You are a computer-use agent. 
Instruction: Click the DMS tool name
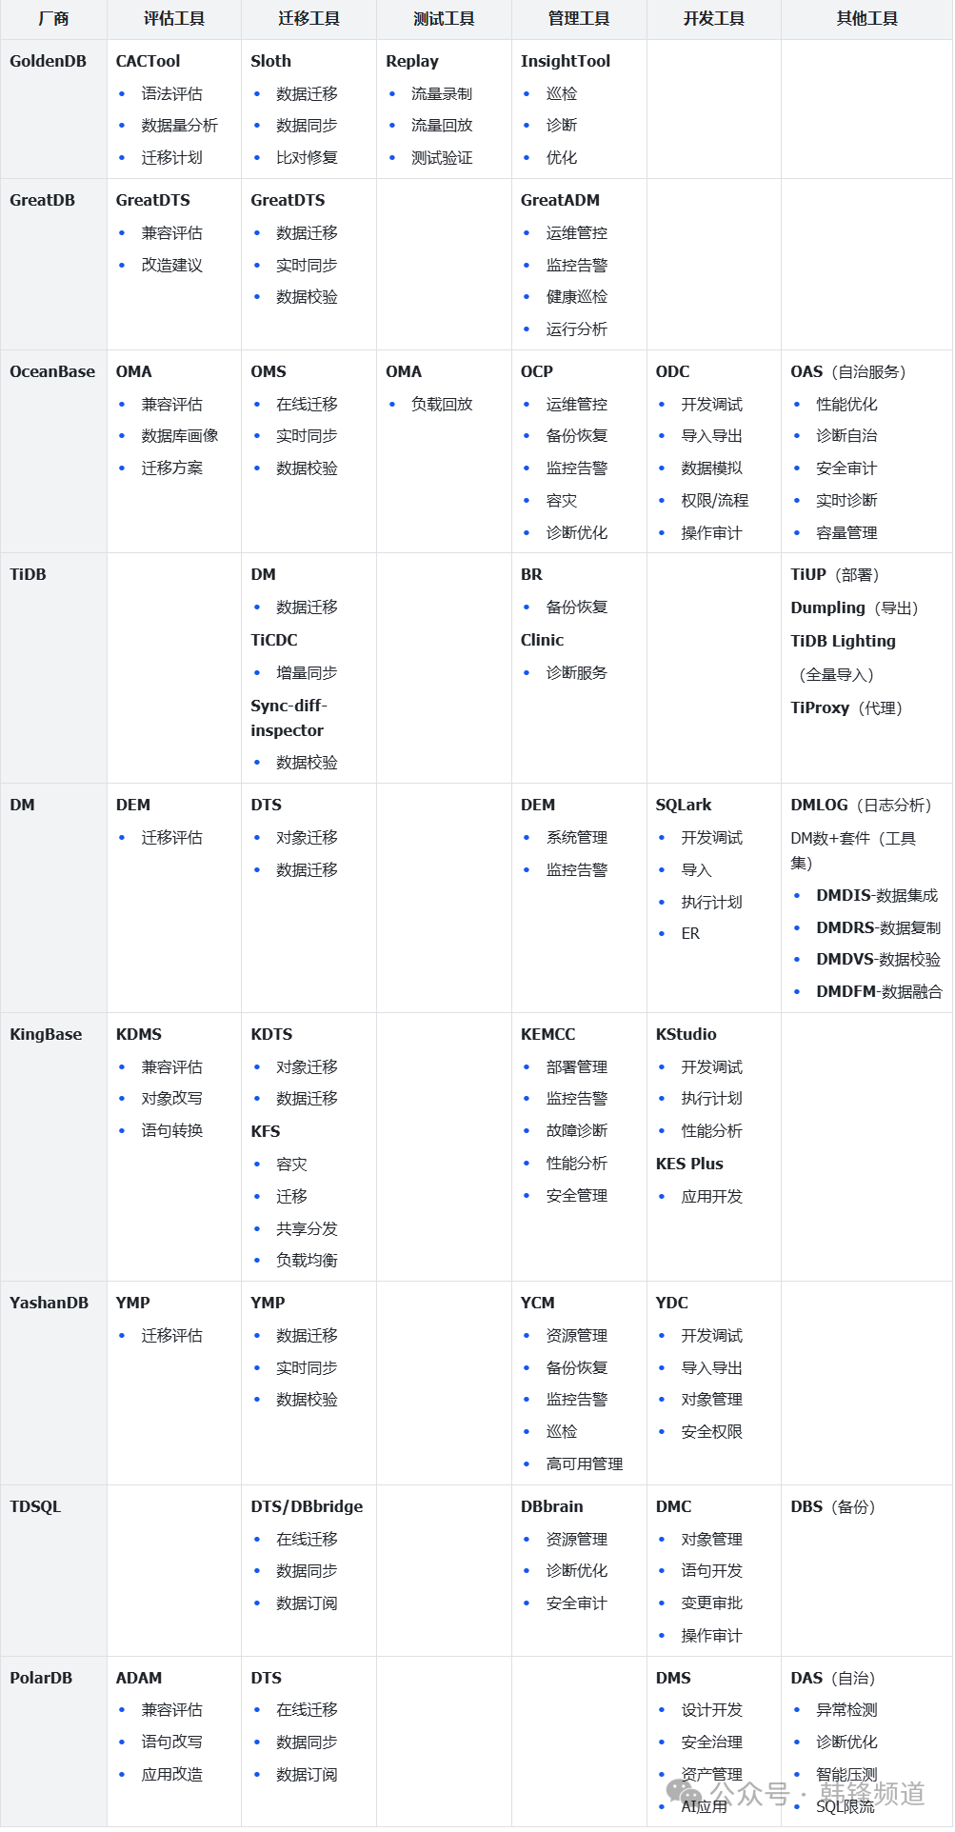[673, 1678]
